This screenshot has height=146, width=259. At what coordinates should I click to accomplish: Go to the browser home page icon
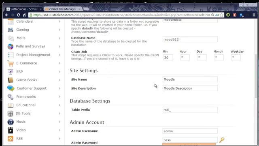[24, 15]
